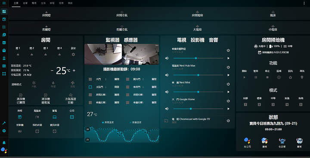Click the 清淨機 睡眠風 button
The height and width of the screenshot is (158, 310).
46,99
